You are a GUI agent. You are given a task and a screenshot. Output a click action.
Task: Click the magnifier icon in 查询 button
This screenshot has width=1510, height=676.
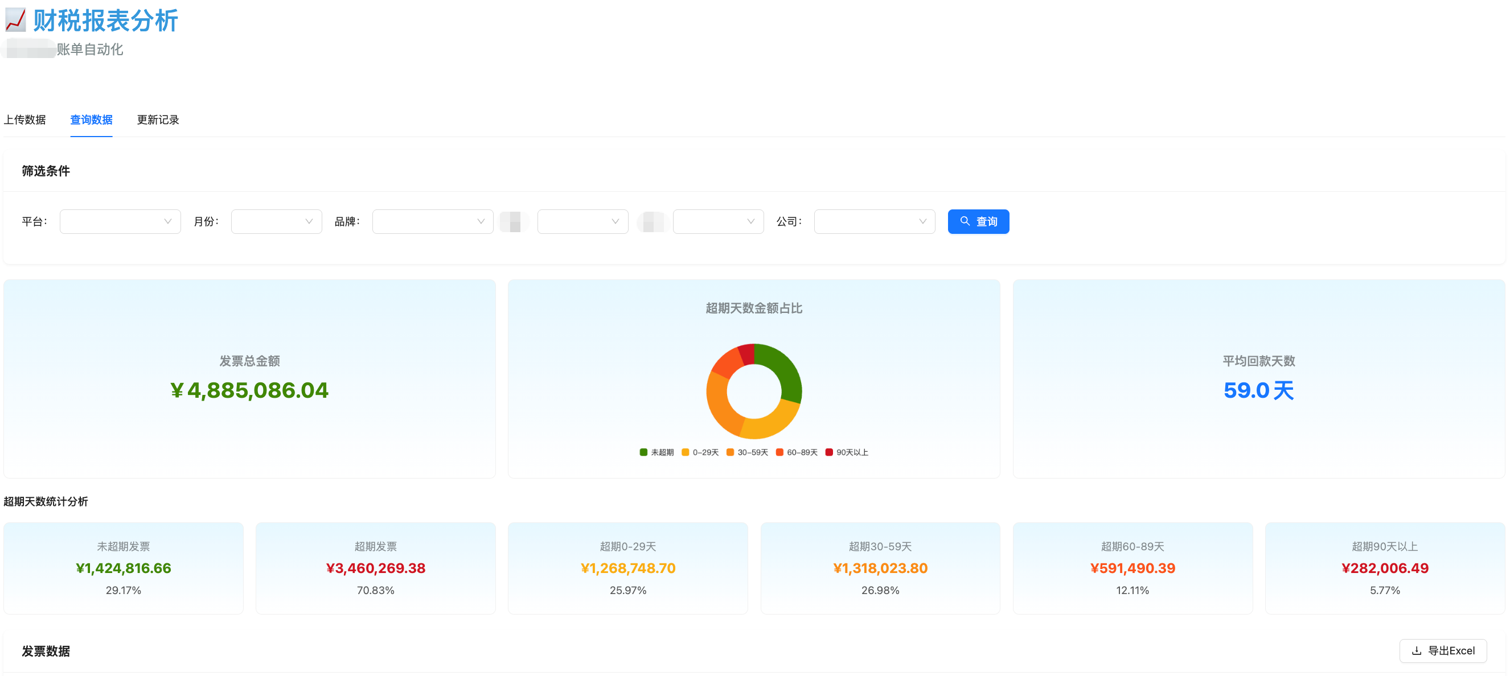(965, 221)
